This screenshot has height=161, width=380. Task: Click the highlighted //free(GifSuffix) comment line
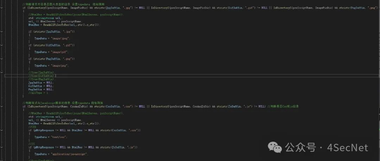coord(42,76)
